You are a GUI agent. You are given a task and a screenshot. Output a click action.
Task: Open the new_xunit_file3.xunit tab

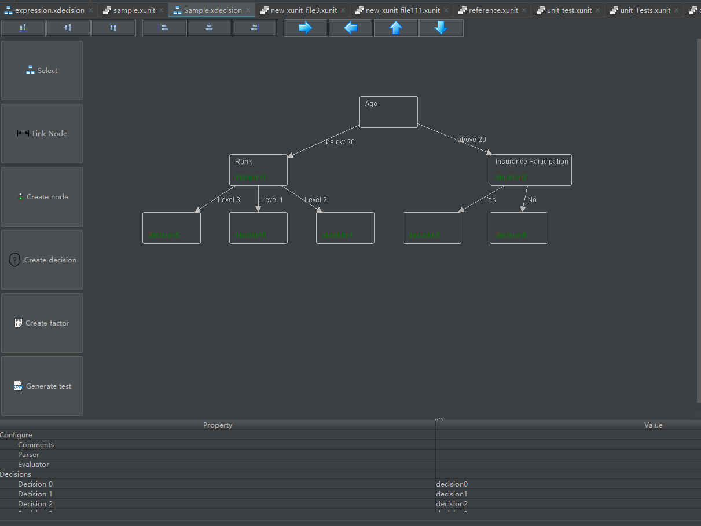coord(303,10)
